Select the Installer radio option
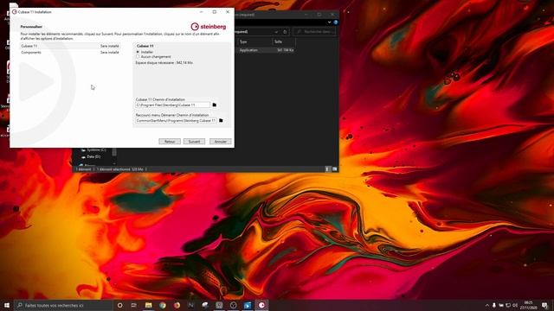The height and width of the screenshot is (311, 554). [x=138, y=52]
